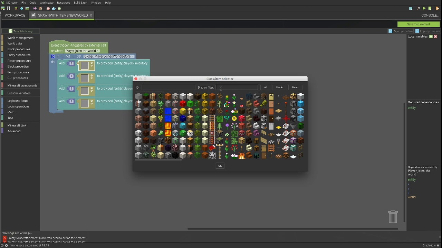Screen dimensions: 442x248
Task: Switch to the WORKSPACE tab
Action: 15,15
